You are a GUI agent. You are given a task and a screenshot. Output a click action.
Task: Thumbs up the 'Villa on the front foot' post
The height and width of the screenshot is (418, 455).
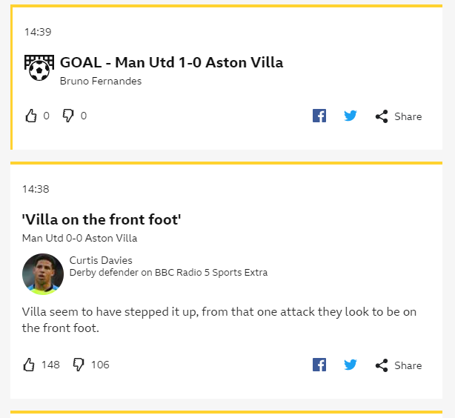pos(29,365)
